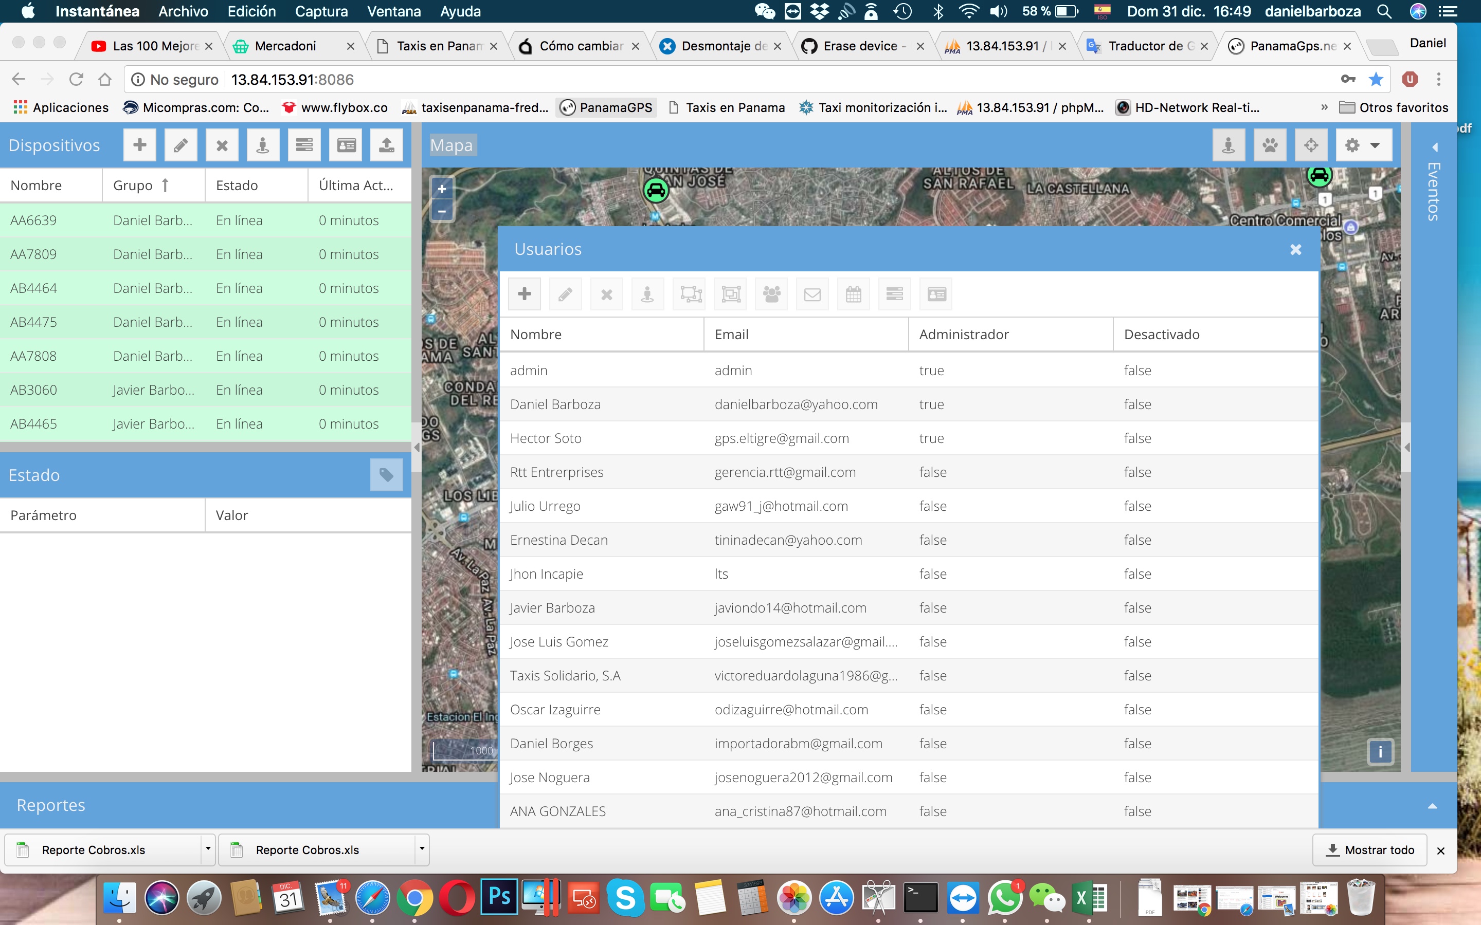
Task: Click the edit device pencil icon
Action: click(x=180, y=145)
